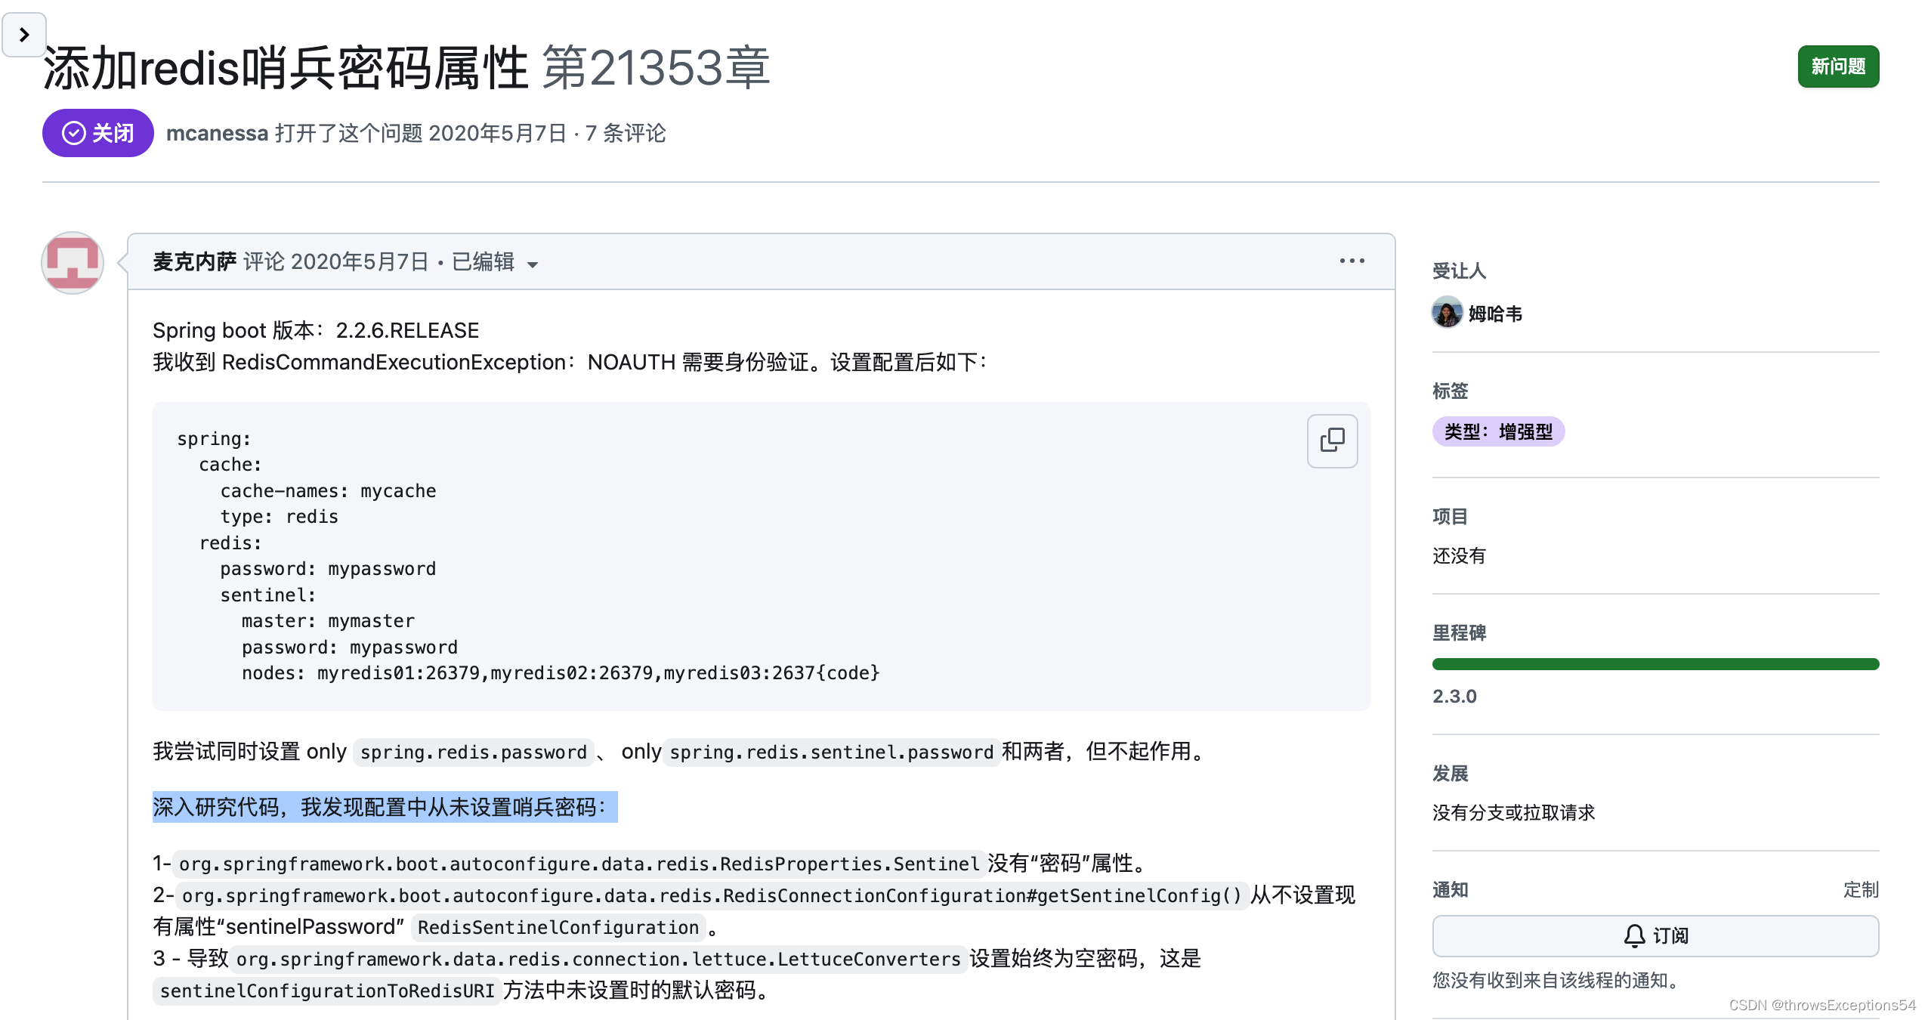This screenshot has width=1928, height=1020.
Task: Copy the YAML code block
Action: [1331, 440]
